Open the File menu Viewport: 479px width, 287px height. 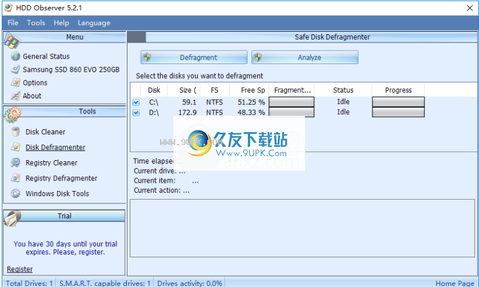click(x=13, y=23)
